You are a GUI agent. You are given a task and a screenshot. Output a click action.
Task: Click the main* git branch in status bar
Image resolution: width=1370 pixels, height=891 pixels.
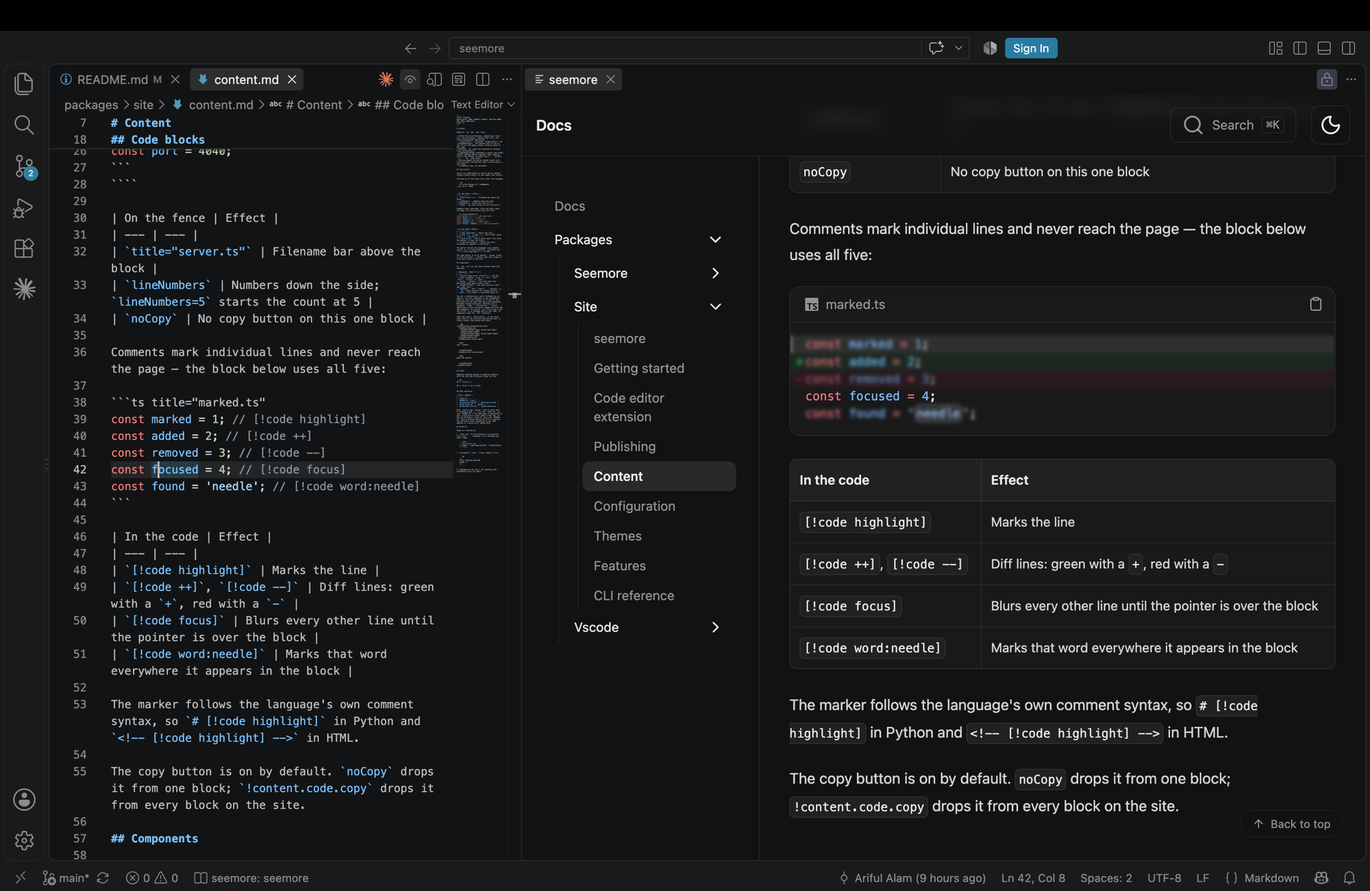point(66,878)
